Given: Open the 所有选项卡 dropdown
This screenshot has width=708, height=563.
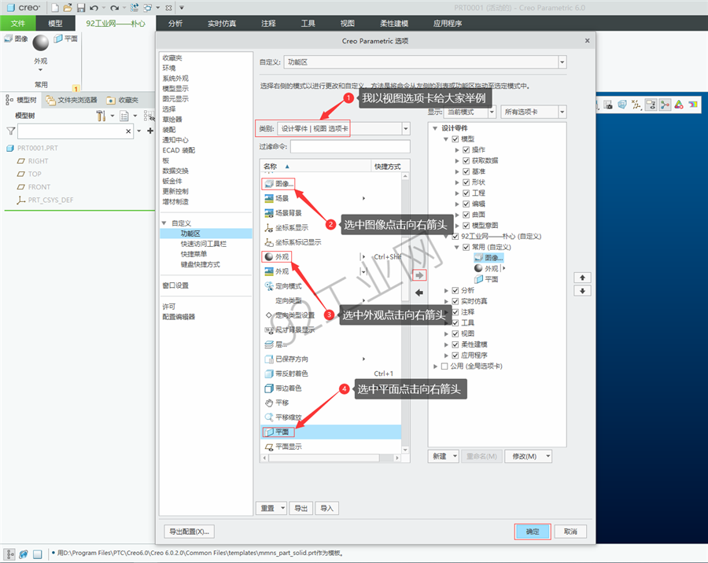Looking at the screenshot, I should coord(562,112).
